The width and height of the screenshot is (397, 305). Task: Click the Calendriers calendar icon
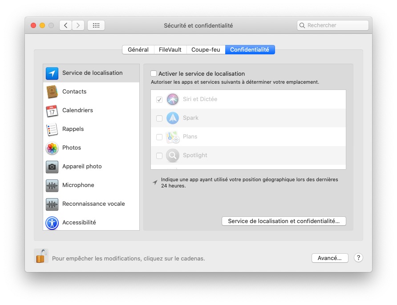coord(52,111)
